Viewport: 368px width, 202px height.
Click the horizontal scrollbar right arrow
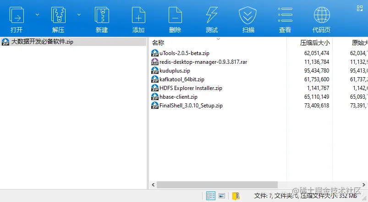(x=364, y=185)
